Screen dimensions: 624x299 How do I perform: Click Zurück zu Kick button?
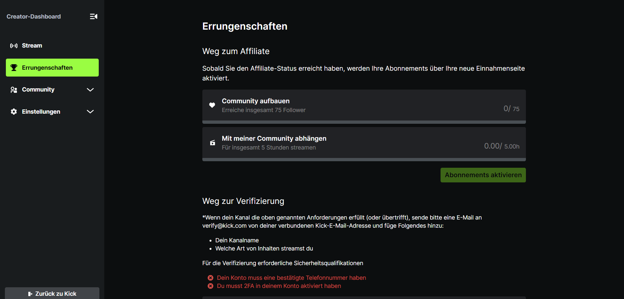click(x=52, y=293)
